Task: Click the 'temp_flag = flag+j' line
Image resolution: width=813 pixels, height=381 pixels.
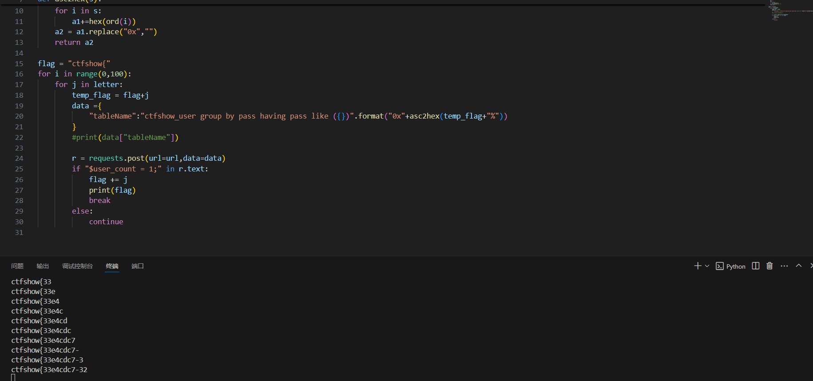Action: point(110,95)
